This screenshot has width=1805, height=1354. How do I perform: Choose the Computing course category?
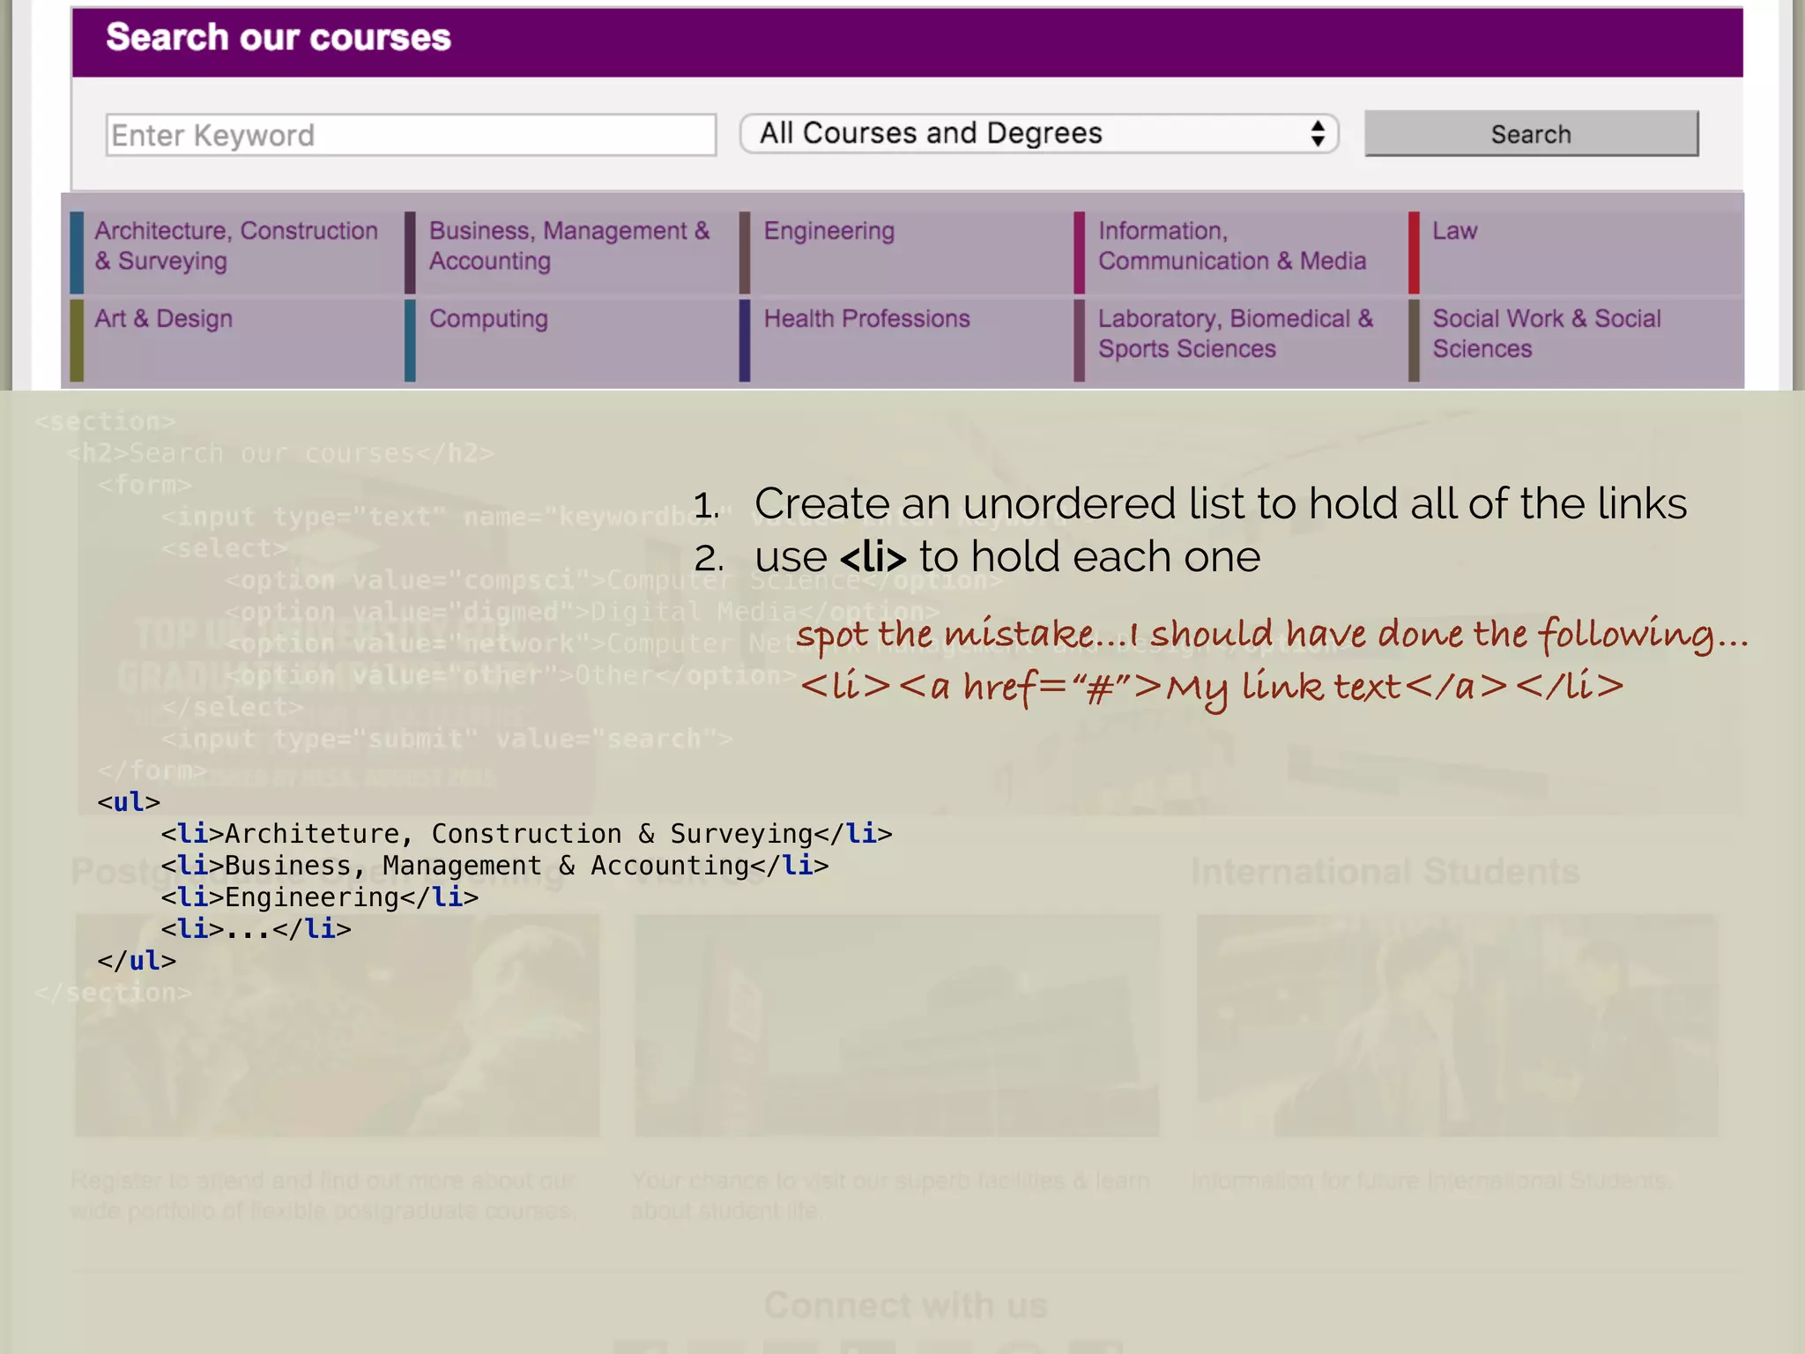[488, 318]
